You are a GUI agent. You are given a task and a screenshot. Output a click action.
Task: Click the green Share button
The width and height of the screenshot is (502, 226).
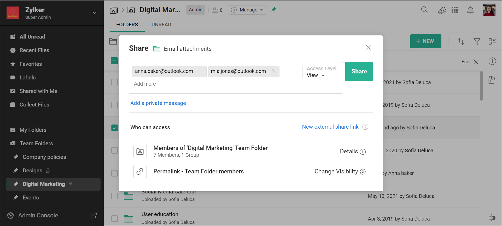(359, 71)
